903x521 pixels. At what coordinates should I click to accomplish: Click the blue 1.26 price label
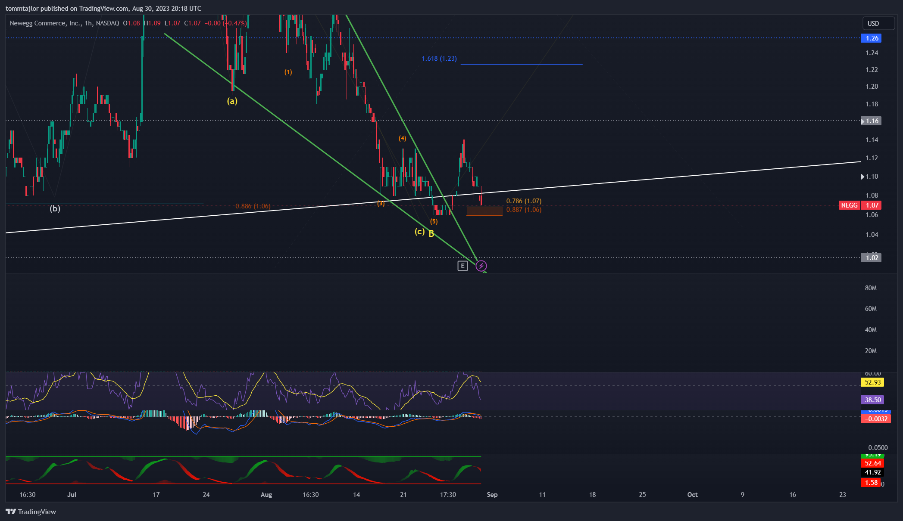(871, 38)
